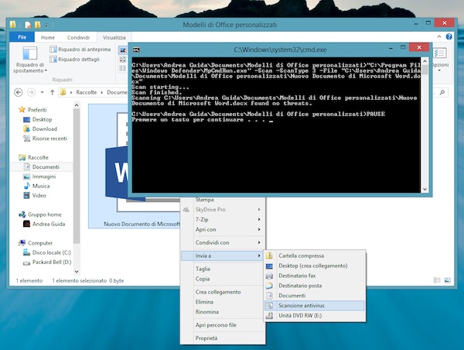This screenshot has height=350, width=464.
Task: Select the Visualizza ribbon tab
Action: [114, 37]
